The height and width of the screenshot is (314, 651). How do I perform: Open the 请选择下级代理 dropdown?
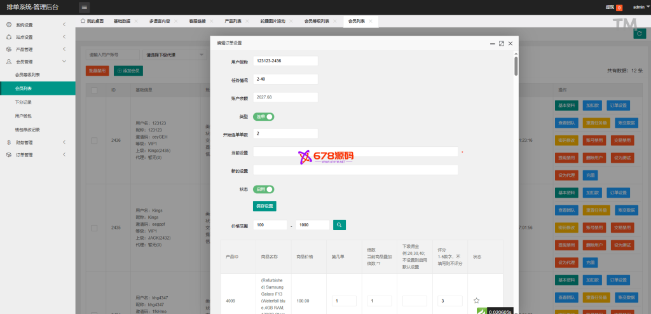click(x=173, y=55)
